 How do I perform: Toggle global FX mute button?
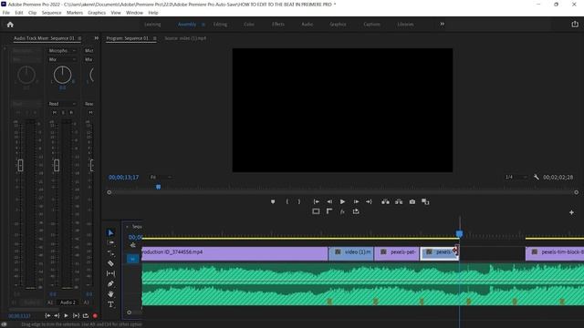[342, 211]
